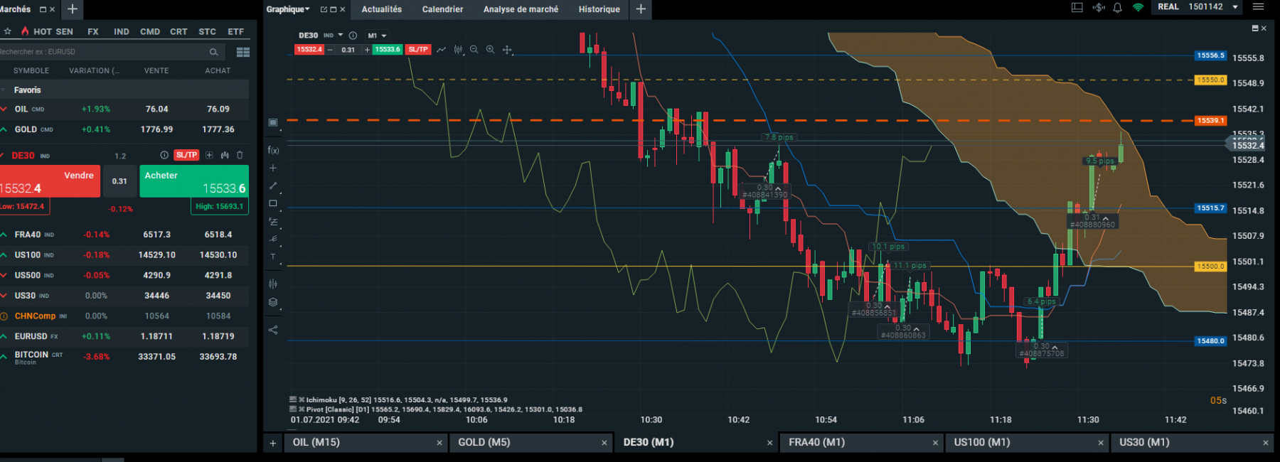Viewport: 1280px width, 462px height.
Task: Switch market list to grid view icon
Action: point(243,52)
